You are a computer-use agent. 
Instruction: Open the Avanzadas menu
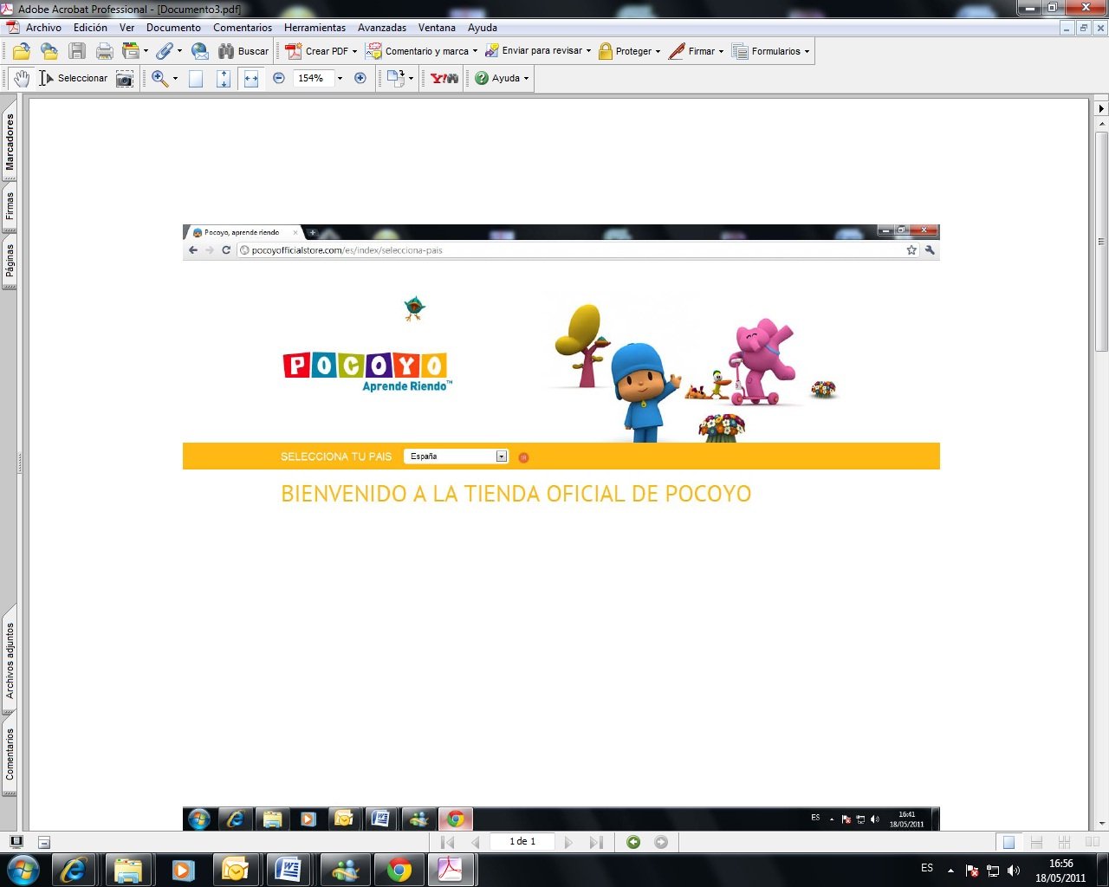click(382, 28)
